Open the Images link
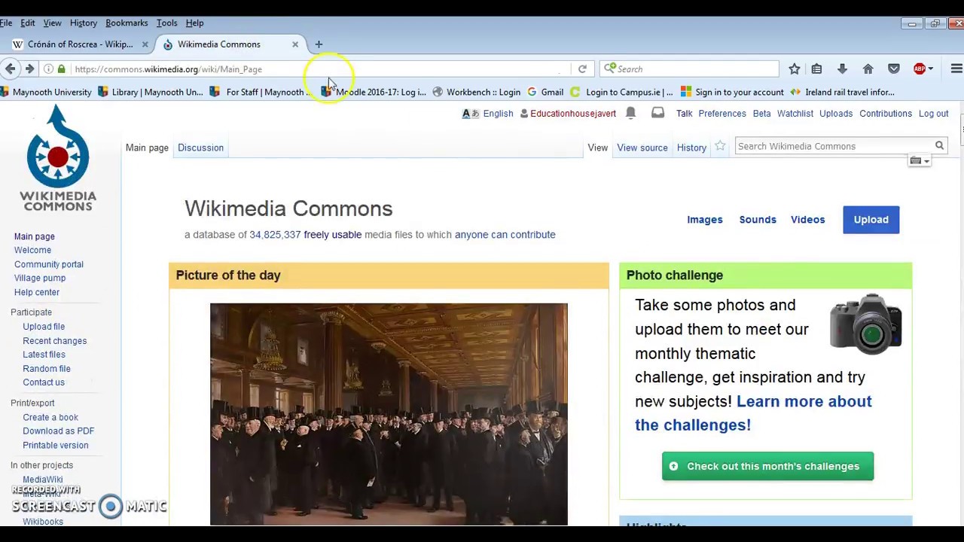The image size is (964, 542). pos(705,220)
